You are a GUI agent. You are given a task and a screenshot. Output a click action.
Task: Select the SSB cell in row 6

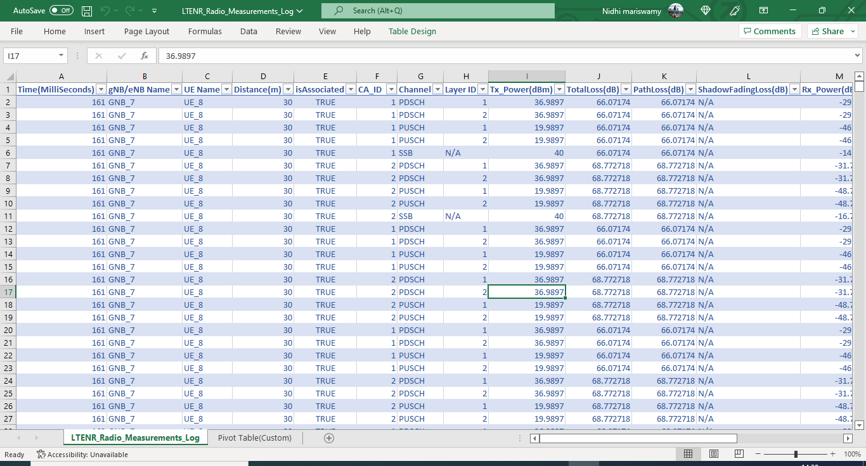click(x=420, y=153)
